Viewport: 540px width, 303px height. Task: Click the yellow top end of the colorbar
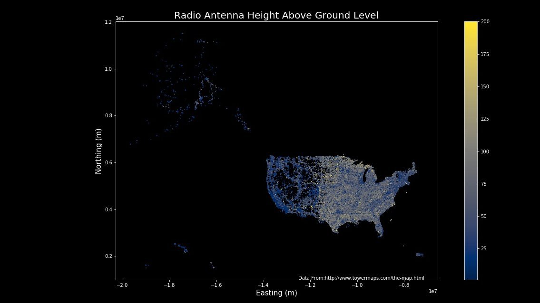pos(471,24)
